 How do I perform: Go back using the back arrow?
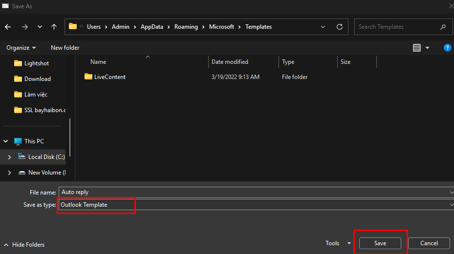coord(8,27)
